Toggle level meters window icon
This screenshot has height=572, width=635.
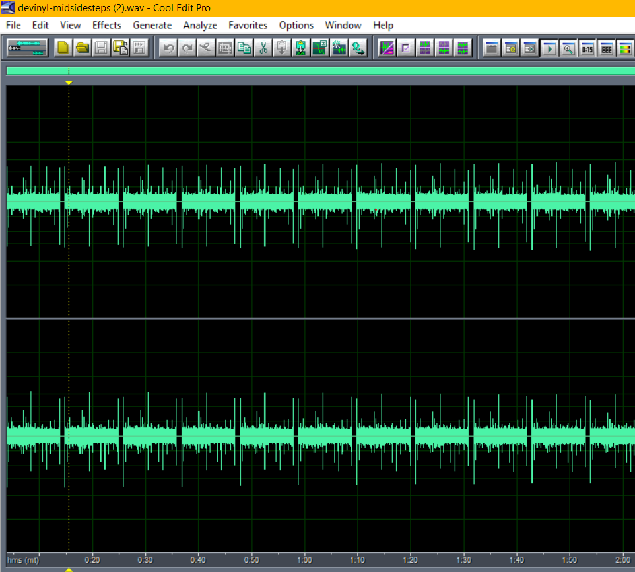[x=625, y=48]
